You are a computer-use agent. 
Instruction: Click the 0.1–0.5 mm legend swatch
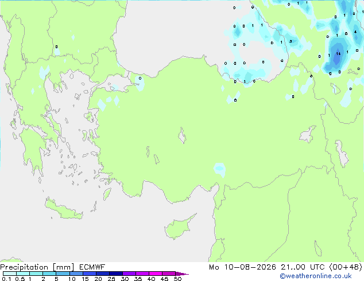(x=10, y=274)
